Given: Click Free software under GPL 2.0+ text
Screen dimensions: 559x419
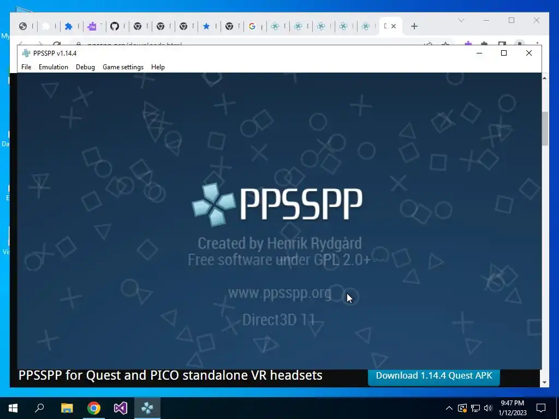Looking at the screenshot, I should pos(279,260).
